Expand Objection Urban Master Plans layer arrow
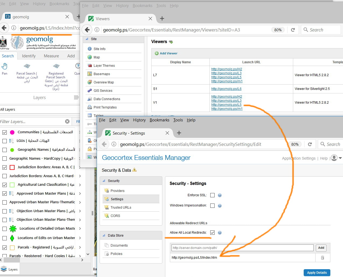343x277 pixels. click(x=80, y=211)
